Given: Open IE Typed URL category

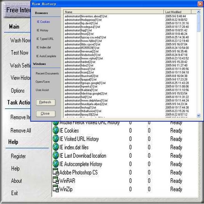Looking at the screenshot, I should point(45,39).
